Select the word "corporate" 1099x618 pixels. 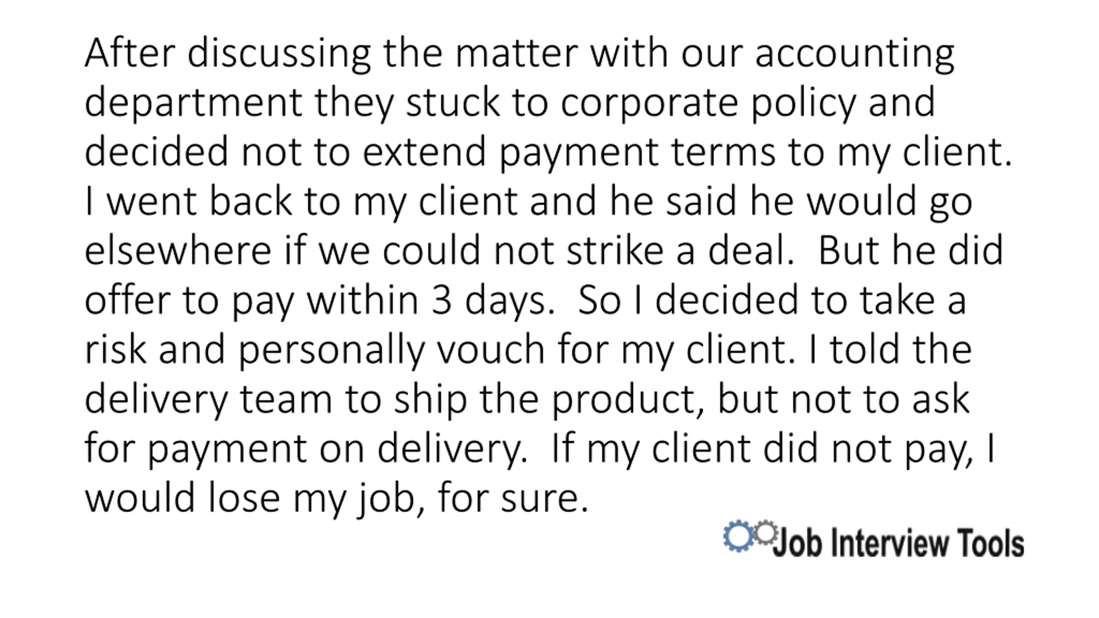(649, 103)
